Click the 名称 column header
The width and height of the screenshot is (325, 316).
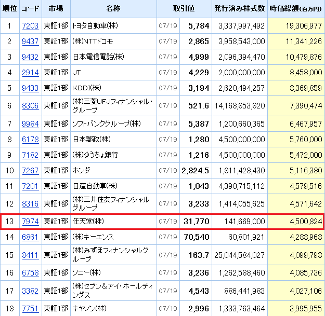pos(113,9)
